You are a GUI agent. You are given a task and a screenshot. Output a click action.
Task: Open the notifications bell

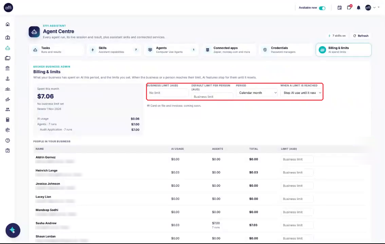pyautogui.click(x=359, y=8)
